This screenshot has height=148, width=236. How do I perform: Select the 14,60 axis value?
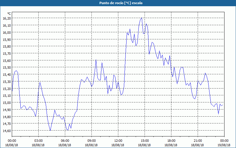click(x=7, y=131)
